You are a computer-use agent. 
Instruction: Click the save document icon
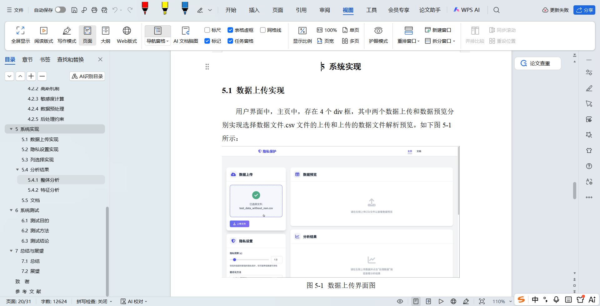pyautogui.click(x=74, y=10)
